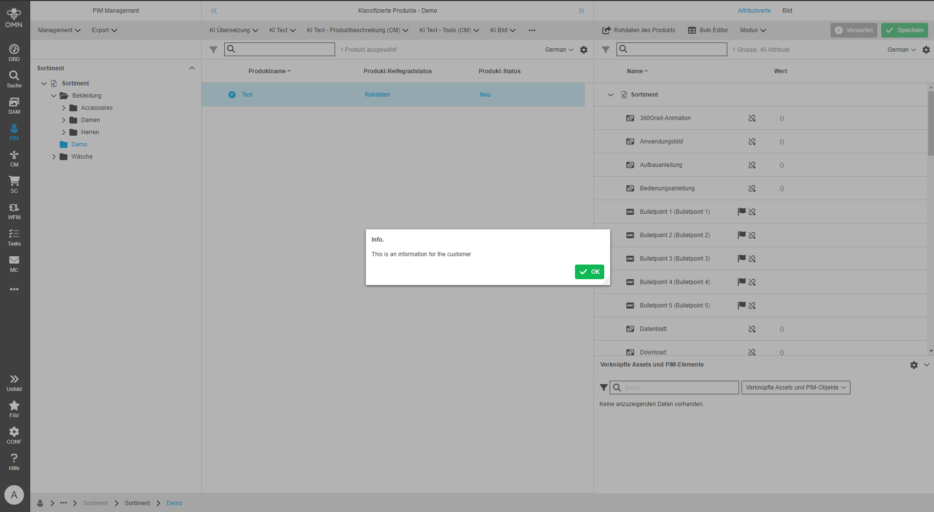
Task: Switch to the Bild tab
Action: (787, 10)
